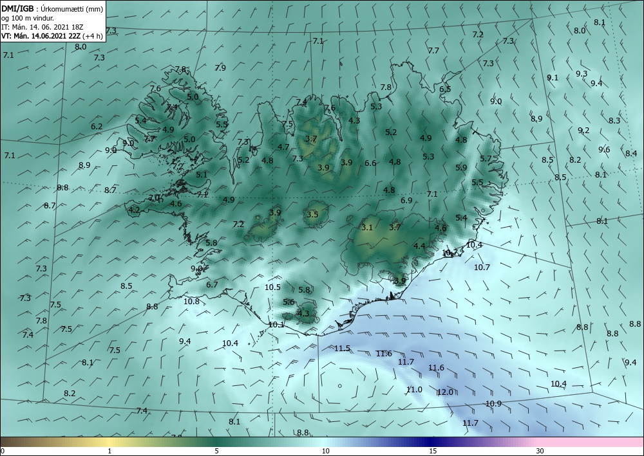Click the value '6.7' in southwest Iceland

click(x=212, y=284)
